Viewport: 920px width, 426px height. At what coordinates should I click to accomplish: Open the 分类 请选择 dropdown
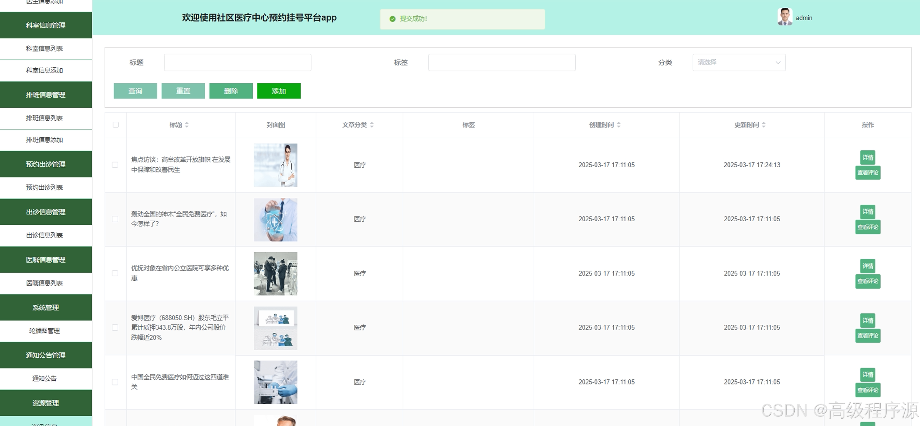pos(739,63)
